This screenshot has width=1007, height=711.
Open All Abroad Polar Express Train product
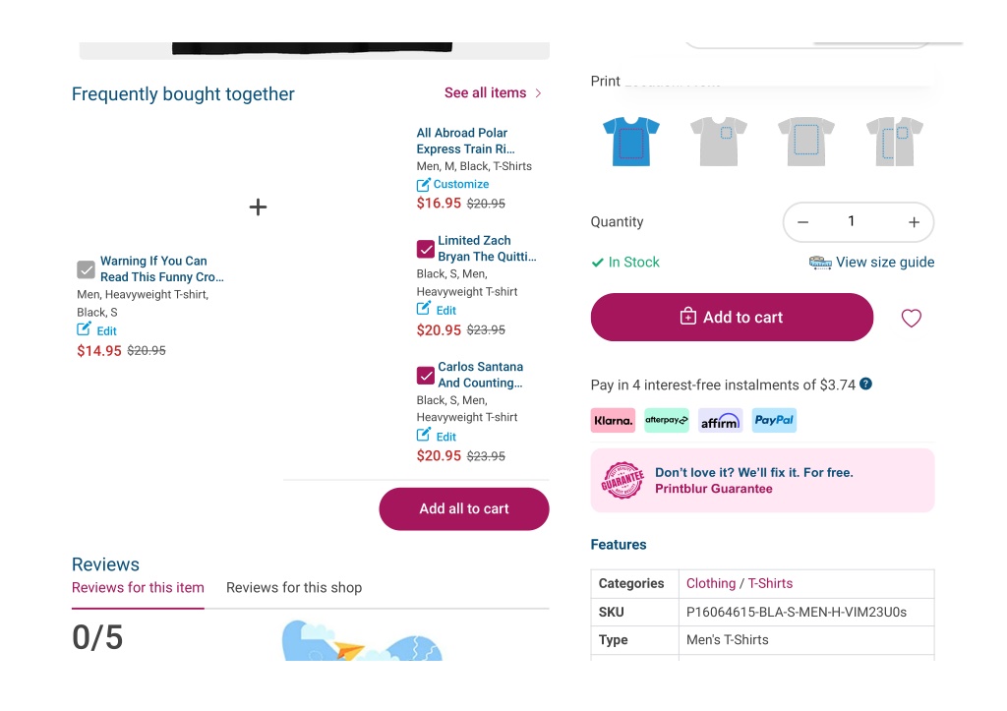[x=465, y=141]
